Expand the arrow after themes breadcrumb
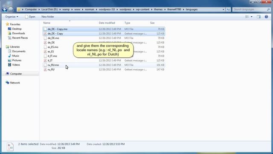 click(165, 9)
